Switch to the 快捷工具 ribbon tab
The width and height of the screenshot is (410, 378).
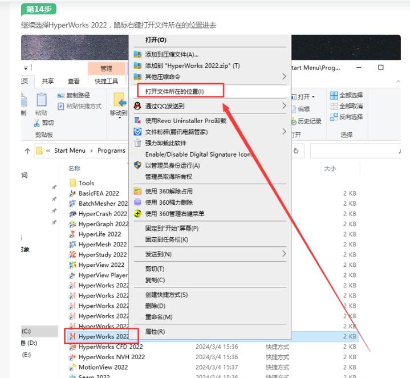[x=107, y=82]
